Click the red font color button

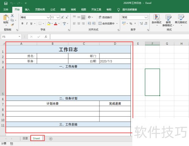[56, 23]
